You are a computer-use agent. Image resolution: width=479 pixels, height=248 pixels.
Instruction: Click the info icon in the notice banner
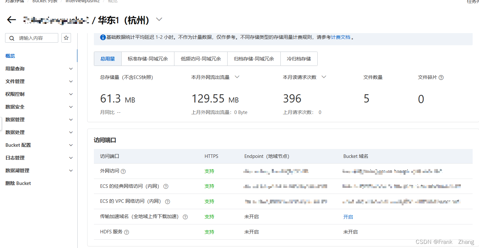(102, 37)
